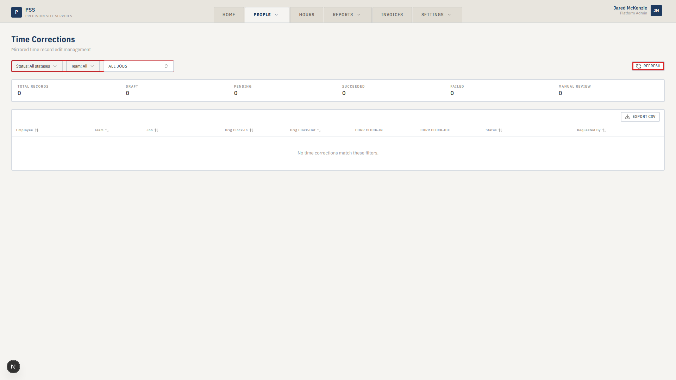Select the People tab
The image size is (676, 380).
pos(267,15)
